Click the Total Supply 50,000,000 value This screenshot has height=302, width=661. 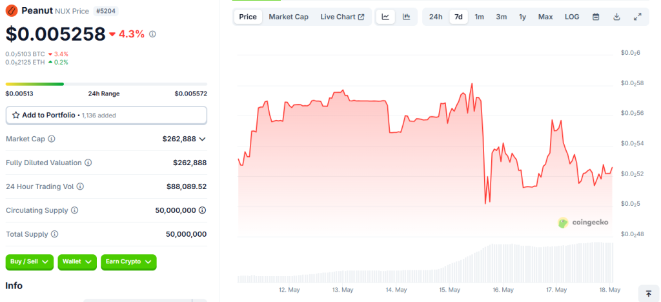click(187, 234)
